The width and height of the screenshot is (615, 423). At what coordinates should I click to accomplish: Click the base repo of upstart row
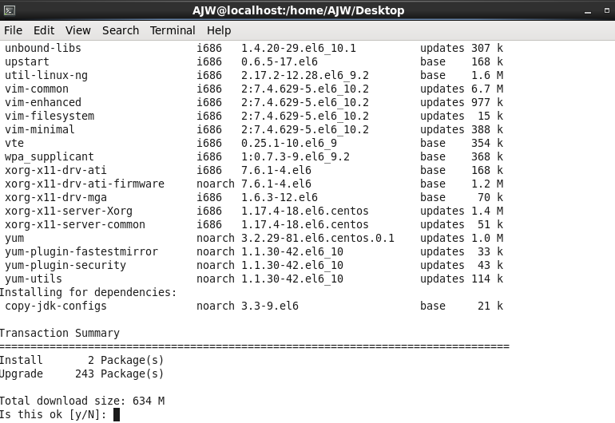pos(433,62)
